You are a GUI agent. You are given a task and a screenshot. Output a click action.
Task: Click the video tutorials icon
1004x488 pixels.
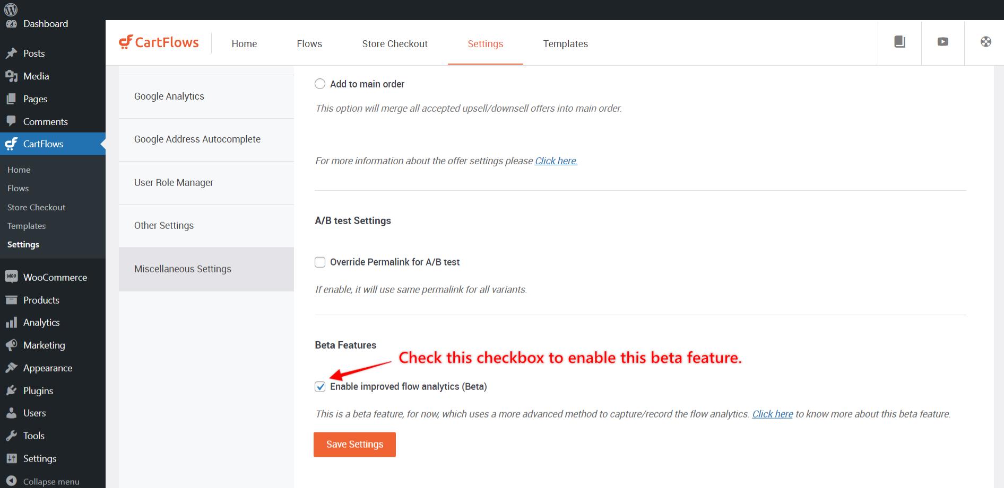tap(942, 42)
